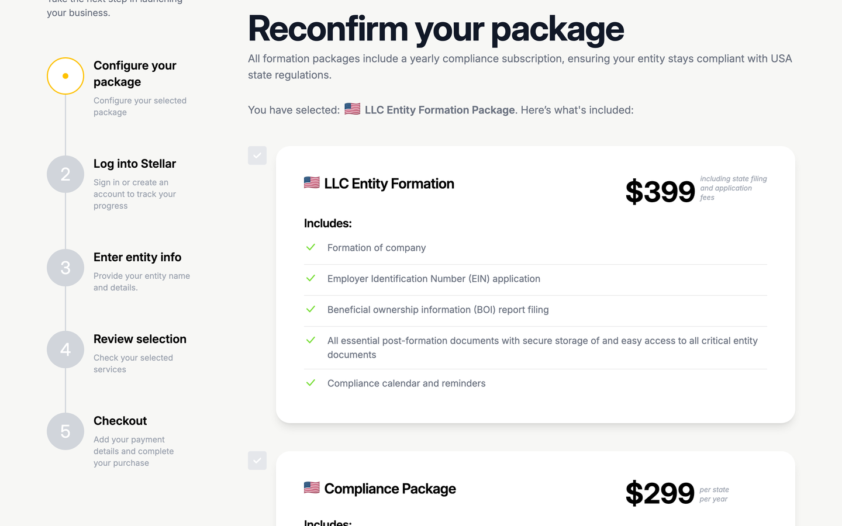The image size is (842, 526).
Task: Click the yellow Configure your package step circle
Action: [x=65, y=76]
